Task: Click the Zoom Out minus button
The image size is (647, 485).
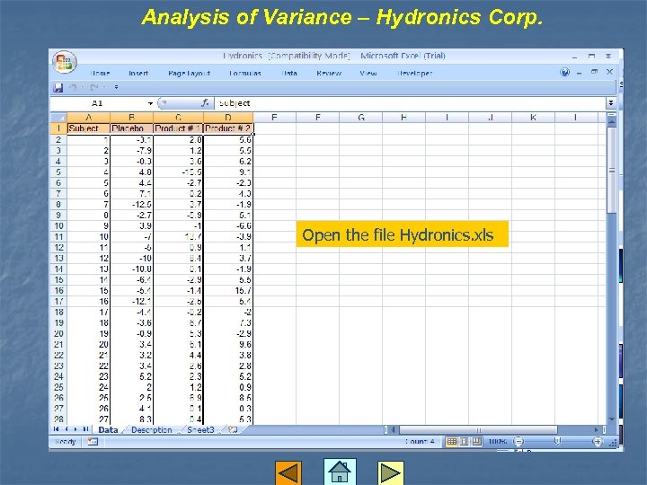Action: 518,442
